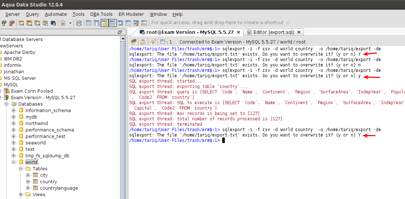405x199 pixels.
Task: Open the Tools menu
Action: pyautogui.click(x=78, y=14)
